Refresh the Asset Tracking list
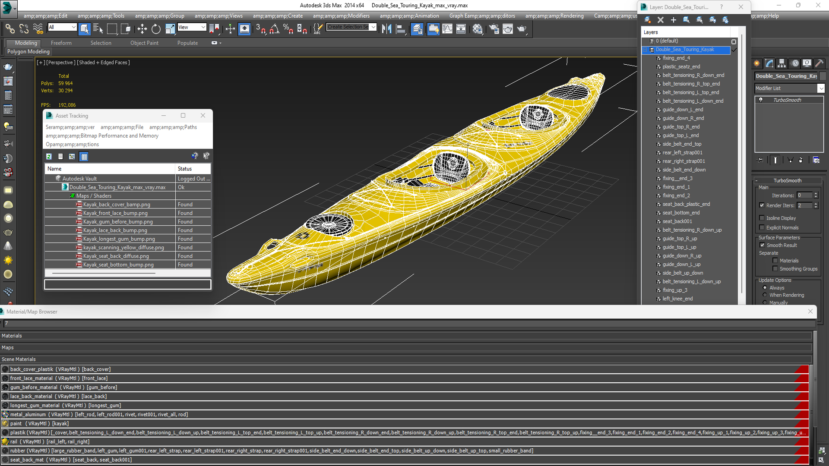The width and height of the screenshot is (829, 466). pos(49,157)
